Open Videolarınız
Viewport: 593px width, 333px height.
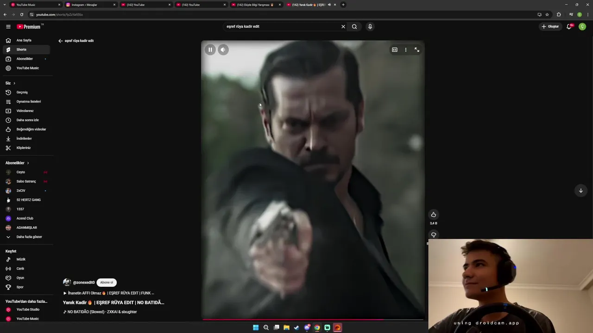26,111
